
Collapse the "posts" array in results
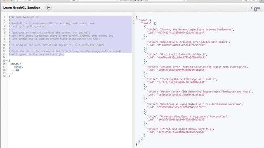pyautogui.click(x=134, y=23)
